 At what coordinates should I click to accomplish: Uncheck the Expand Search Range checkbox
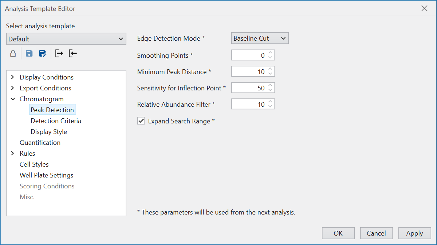pos(141,121)
